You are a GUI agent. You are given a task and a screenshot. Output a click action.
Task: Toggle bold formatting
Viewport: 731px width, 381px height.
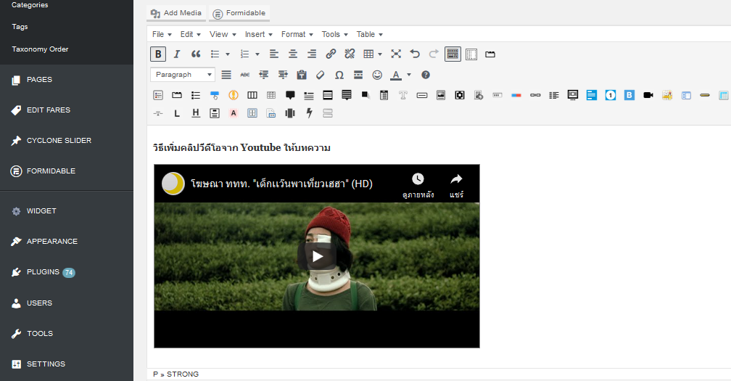pyautogui.click(x=158, y=54)
